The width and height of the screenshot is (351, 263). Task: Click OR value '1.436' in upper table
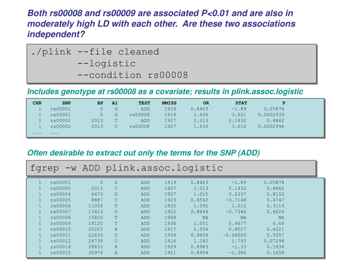tap(201, 115)
